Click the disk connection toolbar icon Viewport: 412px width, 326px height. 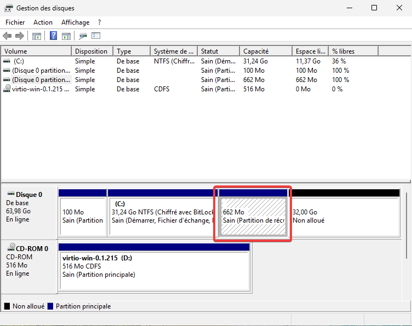83,36
